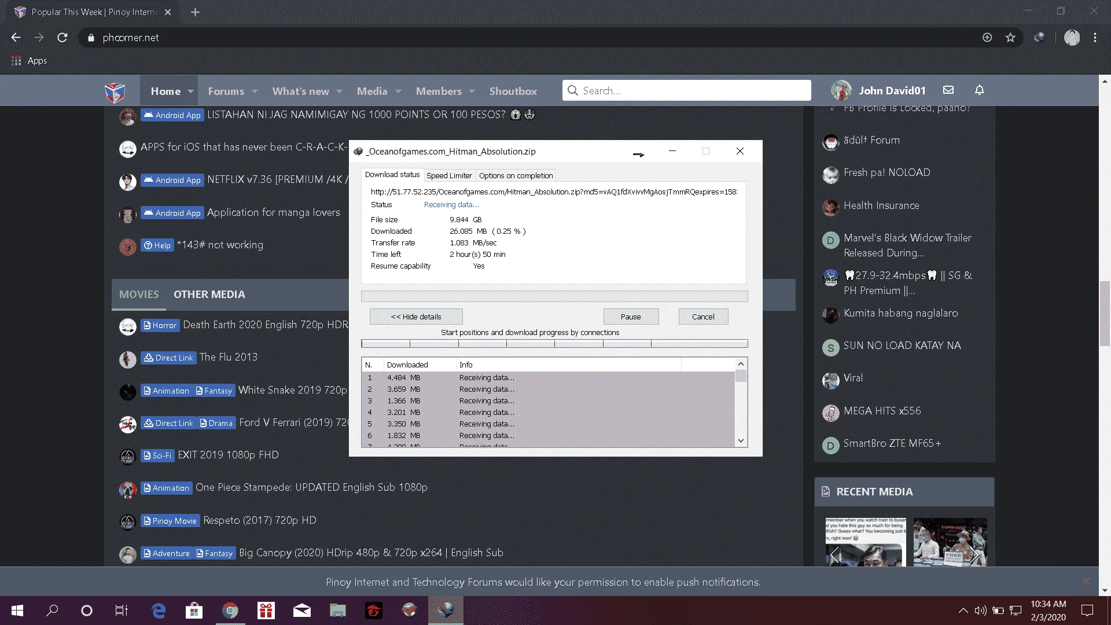Open Microsoft Store on taskbar
Image resolution: width=1111 pixels, height=625 pixels.
(x=194, y=611)
